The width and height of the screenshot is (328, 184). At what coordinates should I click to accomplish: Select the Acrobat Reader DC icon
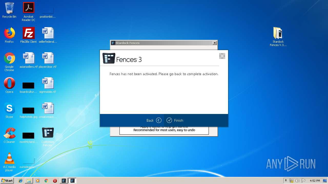tap(28, 12)
